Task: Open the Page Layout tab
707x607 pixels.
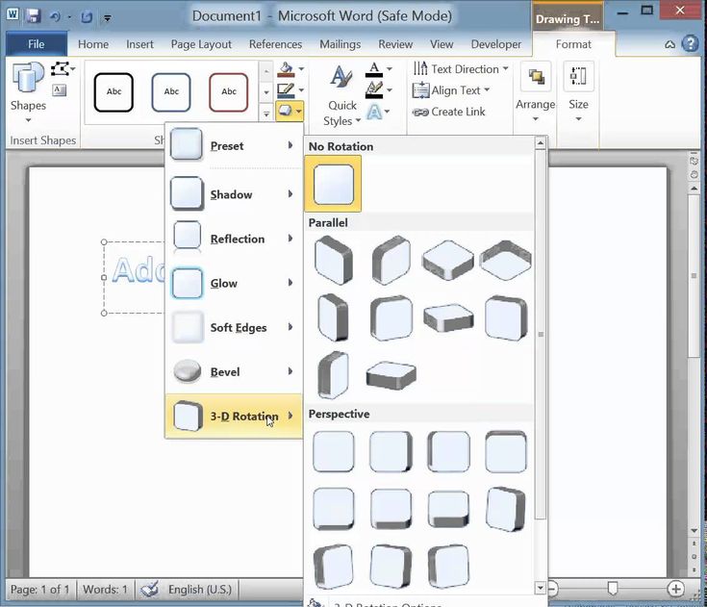Action: (x=201, y=44)
